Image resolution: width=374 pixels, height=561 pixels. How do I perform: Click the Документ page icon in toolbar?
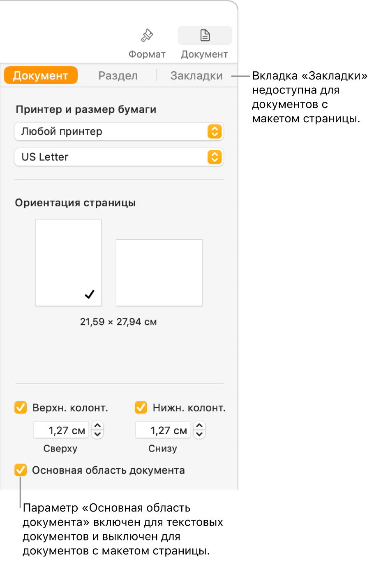(205, 36)
